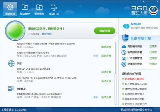Image resolution: width=160 pixels, height=112 pixels.
Task: Select Realtek High Definition Audio row
Action: [x=64, y=54]
